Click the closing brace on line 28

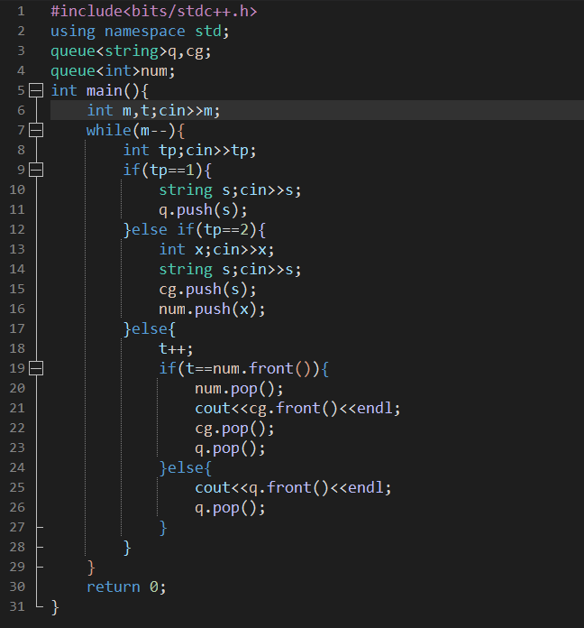pos(127,547)
